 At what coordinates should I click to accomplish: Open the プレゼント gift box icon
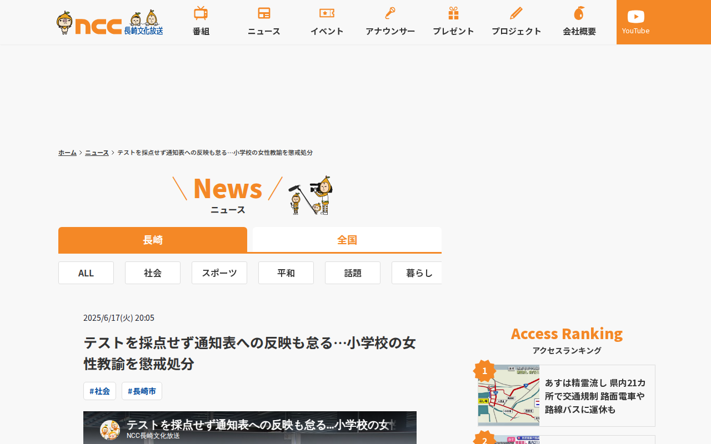click(x=453, y=13)
